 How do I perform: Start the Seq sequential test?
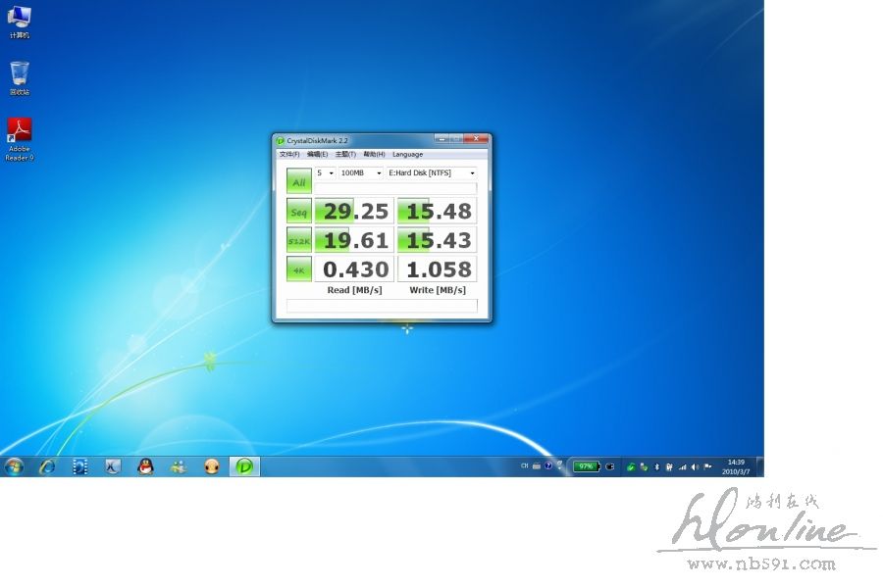point(298,212)
